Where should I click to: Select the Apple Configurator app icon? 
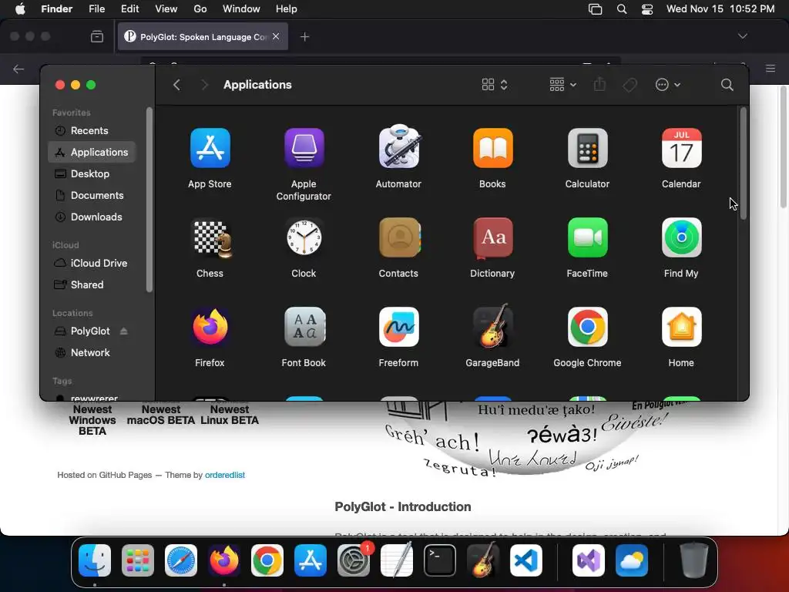(304, 148)
